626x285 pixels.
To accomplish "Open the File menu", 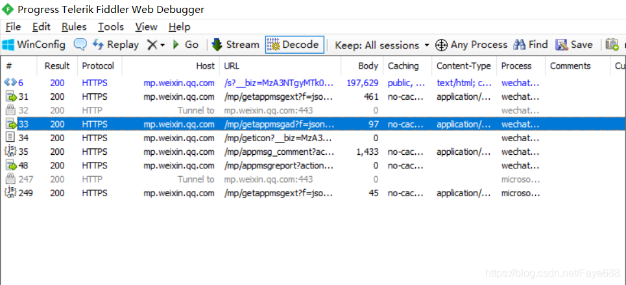I will pos(13,27).
